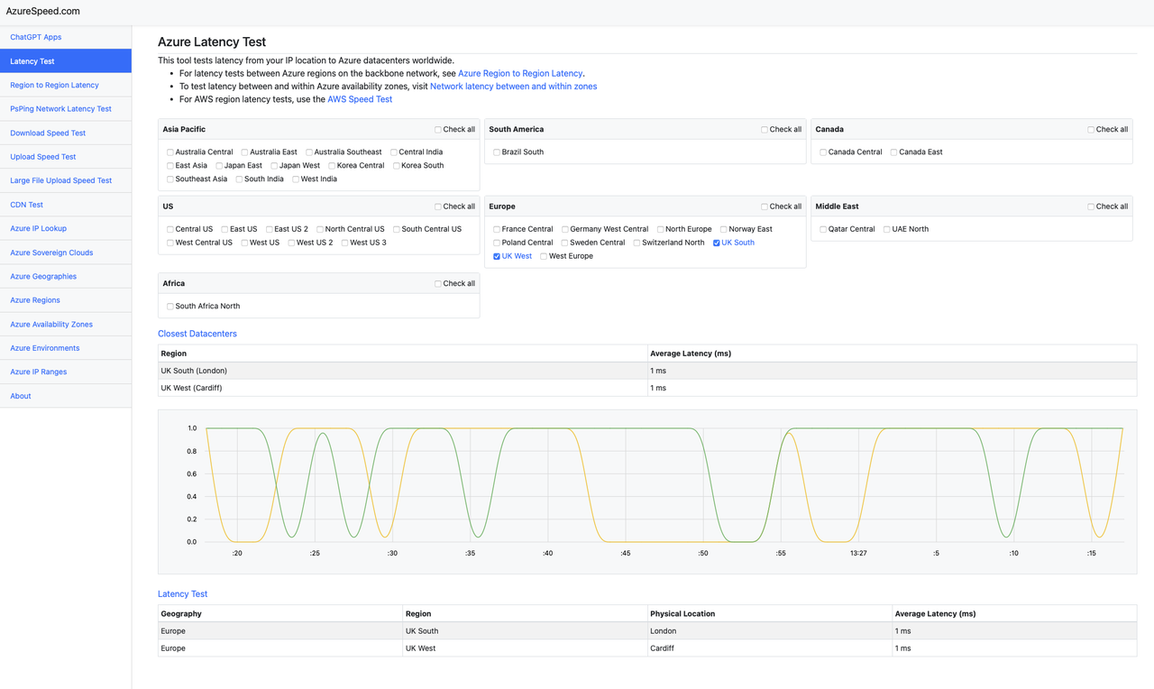The height and width of the screenshot is (689, 1154).
Task: Check all Canada regions
Action: pyautogui.click(x=1091, y=130)
